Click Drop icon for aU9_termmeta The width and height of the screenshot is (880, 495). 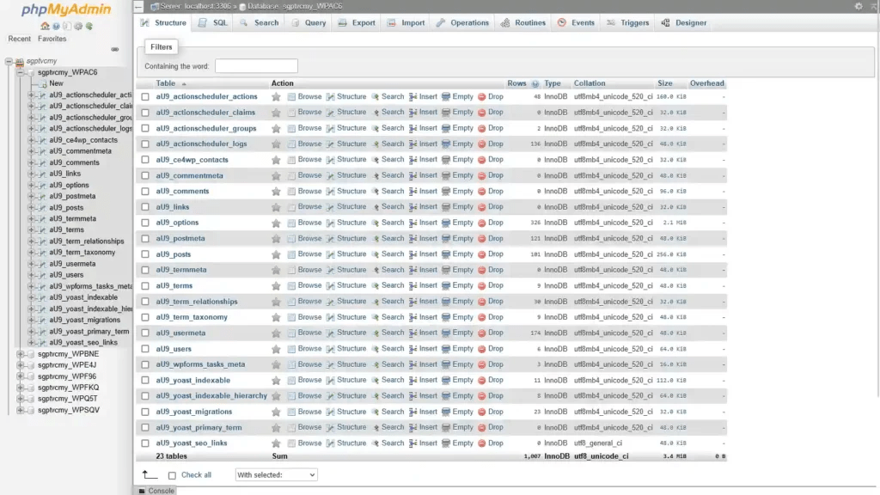coord(481,270)
